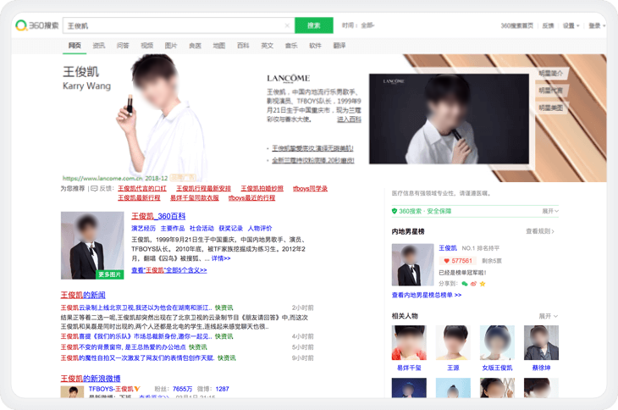Open the 王源 related person thumbnail
Screen dimensions: 618x410
coord(453,342)
